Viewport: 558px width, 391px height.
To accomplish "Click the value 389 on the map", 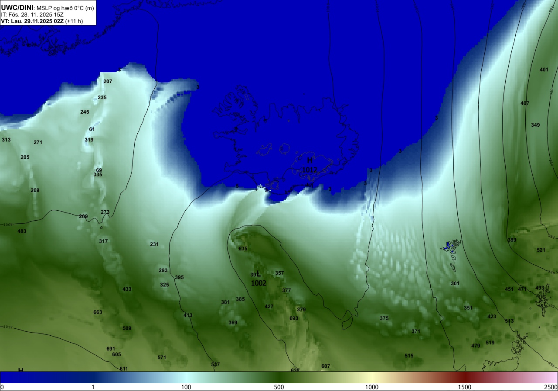I will [x=512, y=240].
